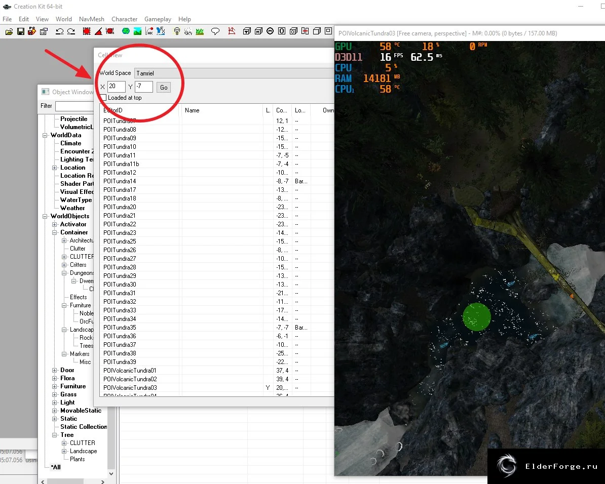Click the Y coordinate input field
This screenshot has width=605, height=484.
(x=143, y=87)
